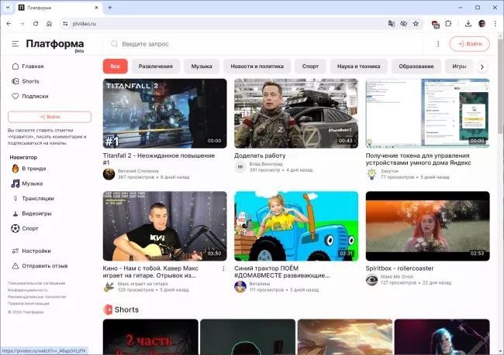Open Спорт in the navigator list
The image size is (504, 355).
30,229
